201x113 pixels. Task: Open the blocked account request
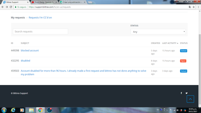[x=30, y=51]
